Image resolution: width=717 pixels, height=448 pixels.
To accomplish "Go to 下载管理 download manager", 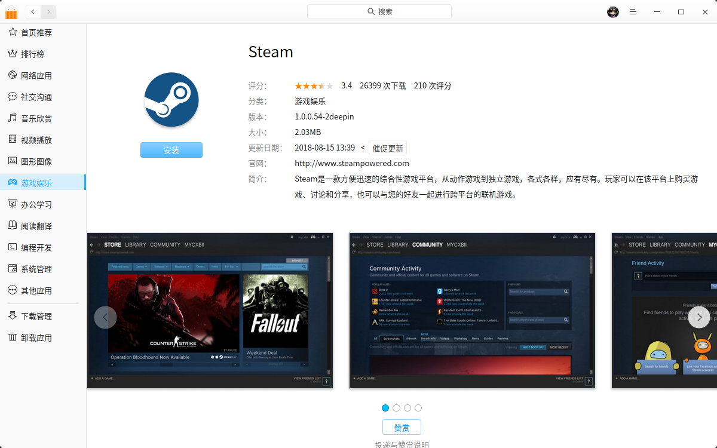I will click(36, 316).
